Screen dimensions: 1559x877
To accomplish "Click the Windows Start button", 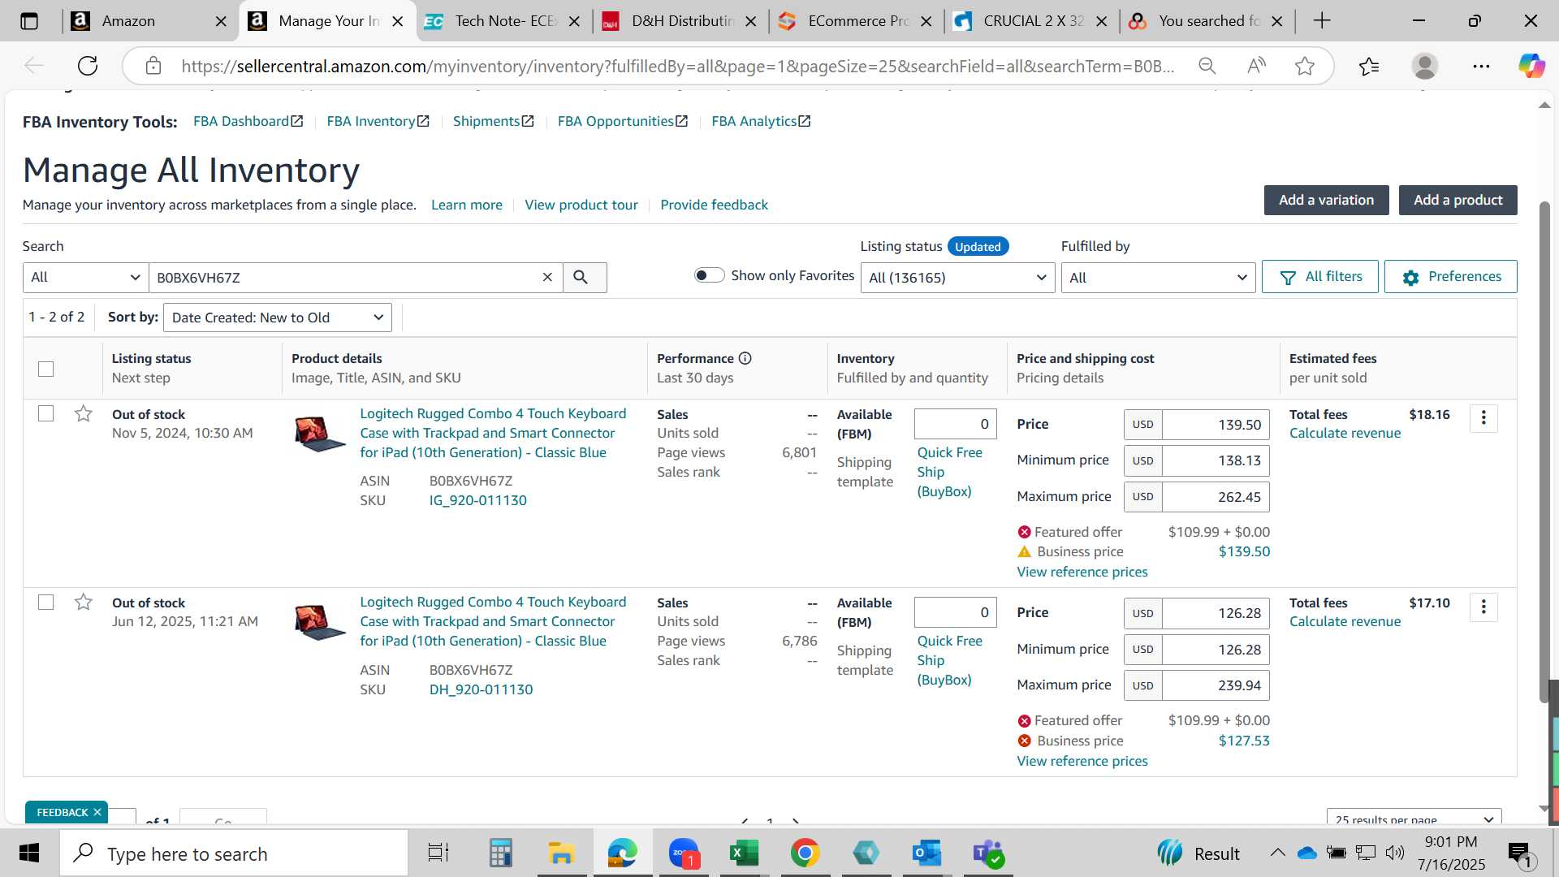I will point(29,853).
